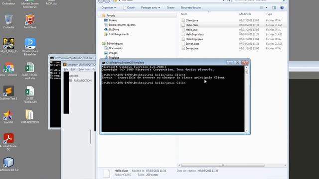Open the Sublime Text 3 desktop shortcut
Viewport: 319px width, 179px height.
(8, 93)
